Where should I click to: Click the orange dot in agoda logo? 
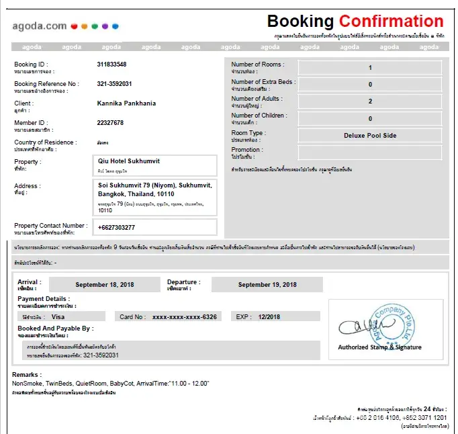tap(85, 26)
